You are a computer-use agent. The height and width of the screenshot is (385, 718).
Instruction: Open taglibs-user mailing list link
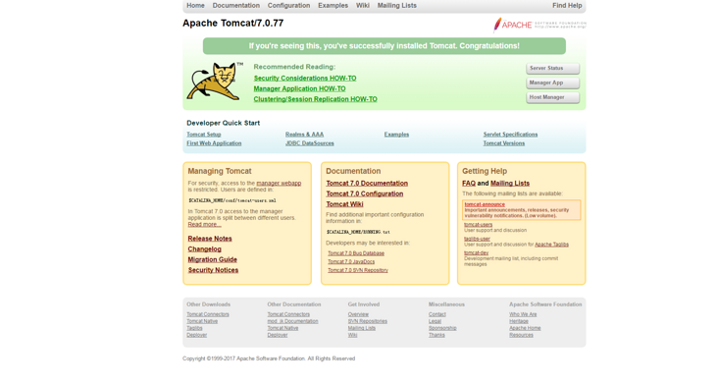[x=477, y=239]
